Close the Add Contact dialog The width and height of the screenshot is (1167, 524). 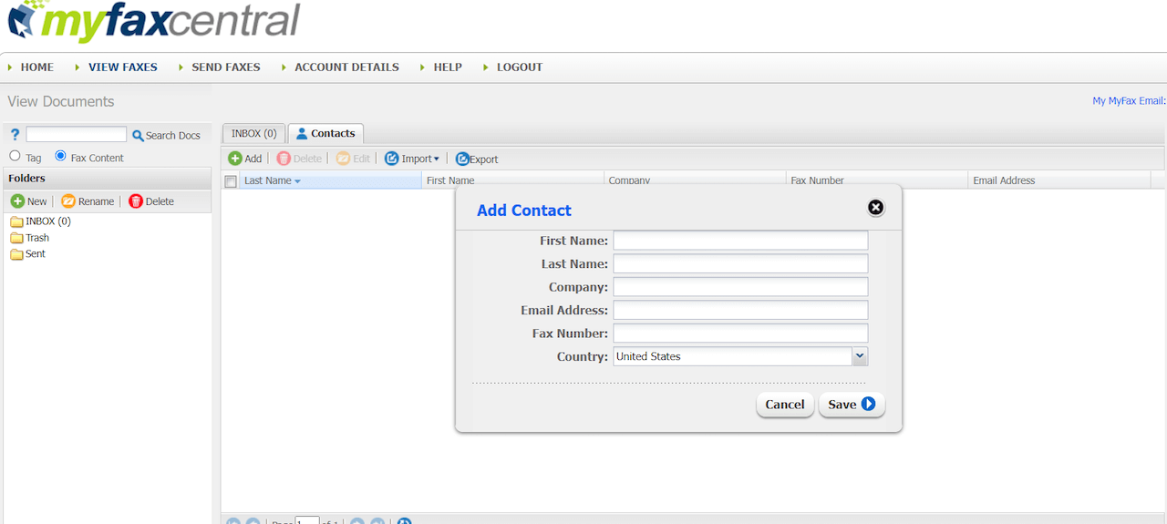[x=875, y=208]
